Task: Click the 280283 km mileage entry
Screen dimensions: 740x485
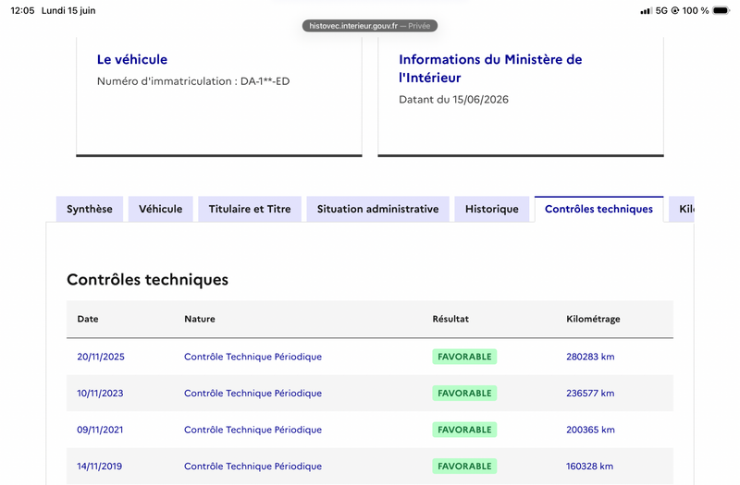Action: tap(590, 357)
